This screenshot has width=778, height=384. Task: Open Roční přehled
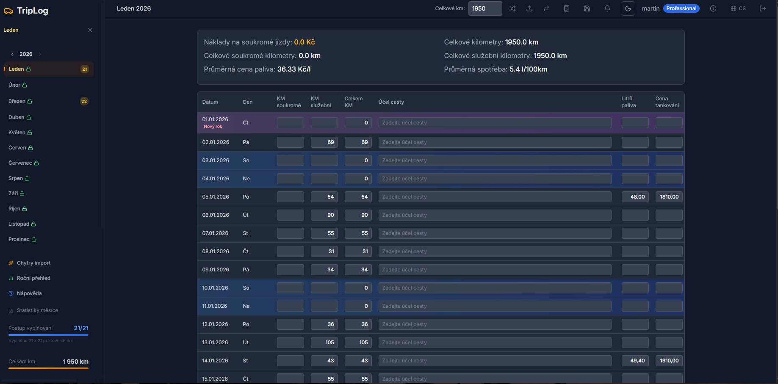click(33, 278)
